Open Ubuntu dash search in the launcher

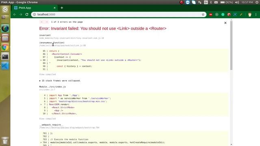(x=5, y=10)
